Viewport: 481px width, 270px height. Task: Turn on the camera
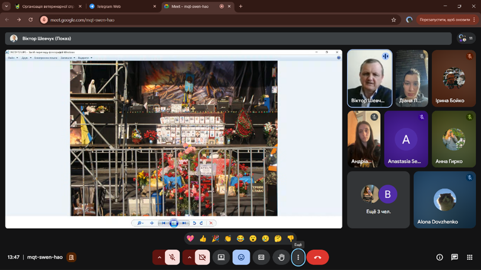click(x=202, y=258)
